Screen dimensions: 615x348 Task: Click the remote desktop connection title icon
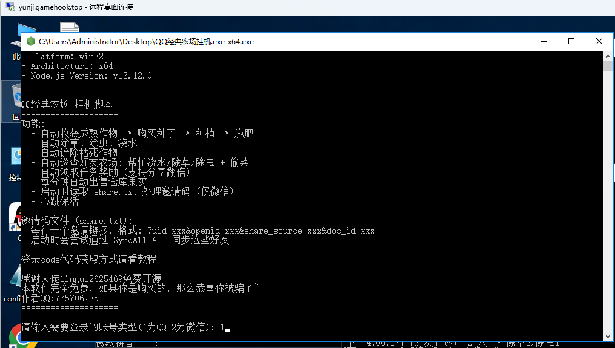click(x=10, y=7)
